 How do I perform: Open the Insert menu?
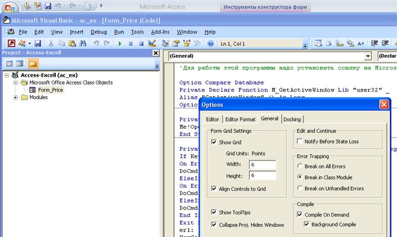tap(76, 32)
